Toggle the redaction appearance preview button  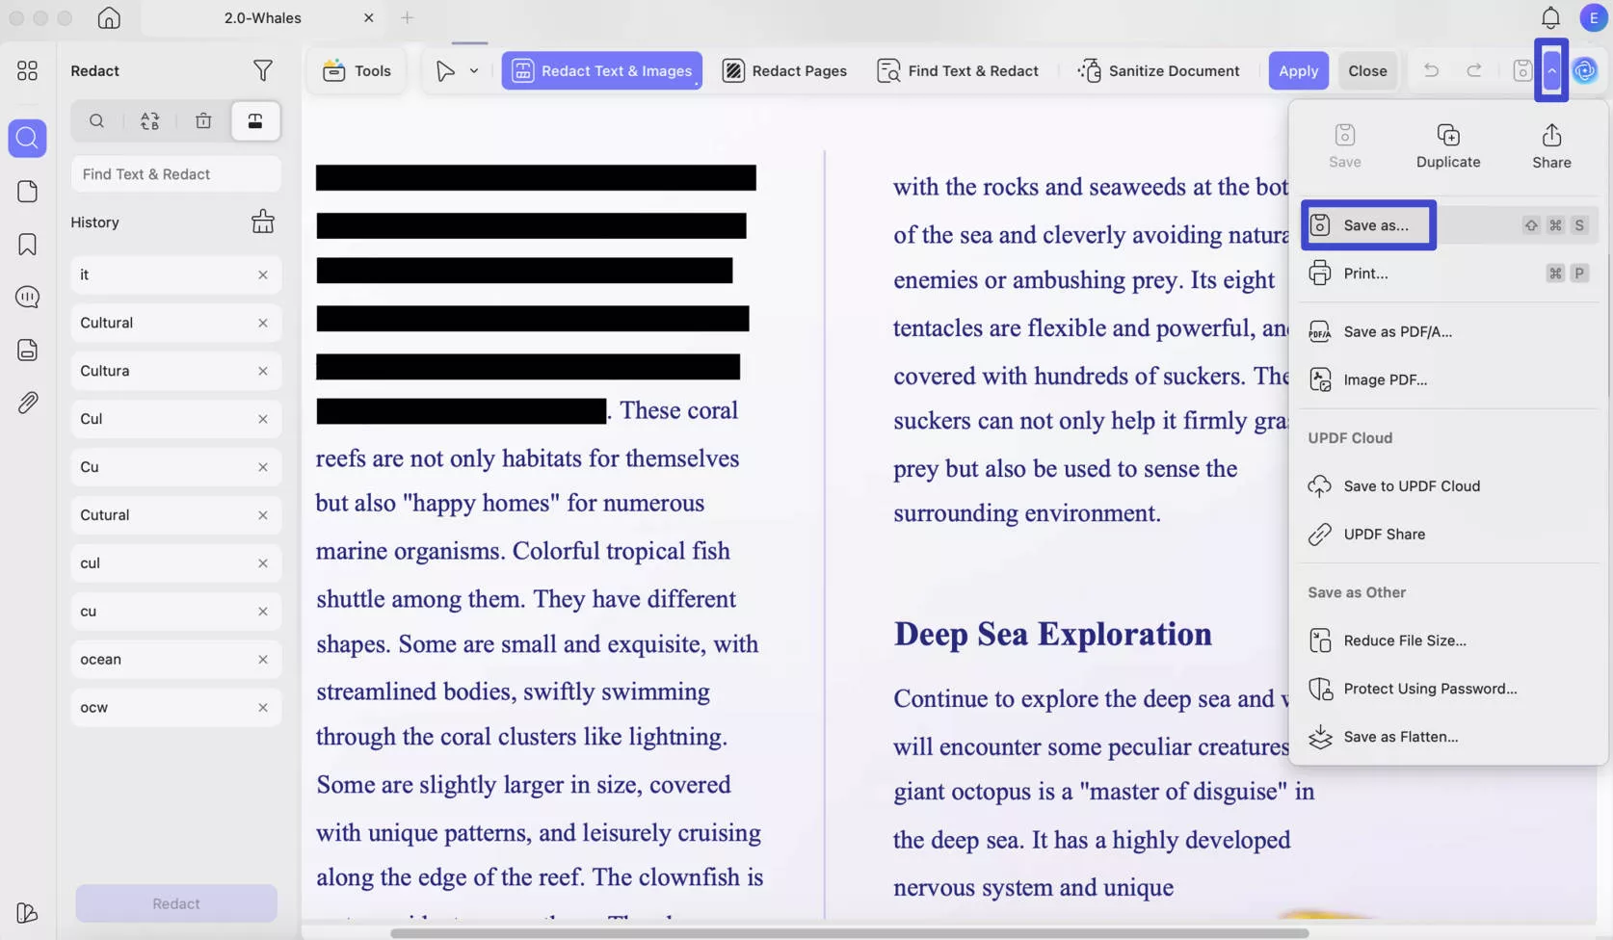tap(254, 121)
